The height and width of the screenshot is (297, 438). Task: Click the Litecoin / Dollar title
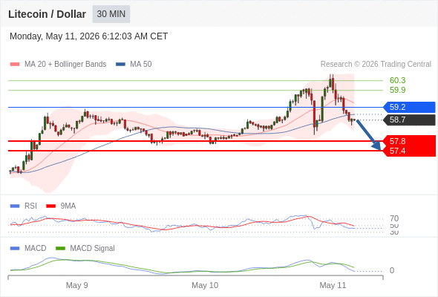pyautogui.click(x=47, y=14)
